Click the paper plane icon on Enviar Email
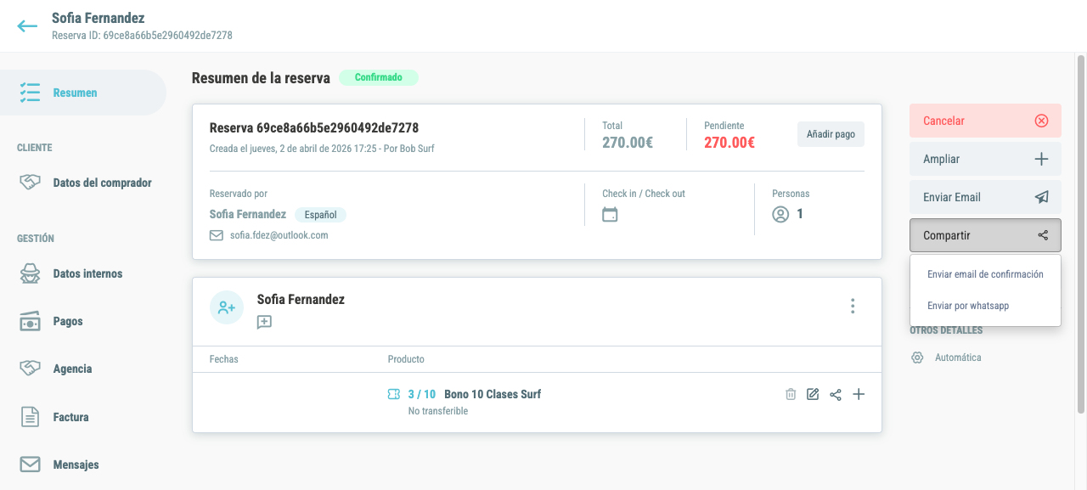Screen dimensions: 1087x490 [x=1042, y=197]
